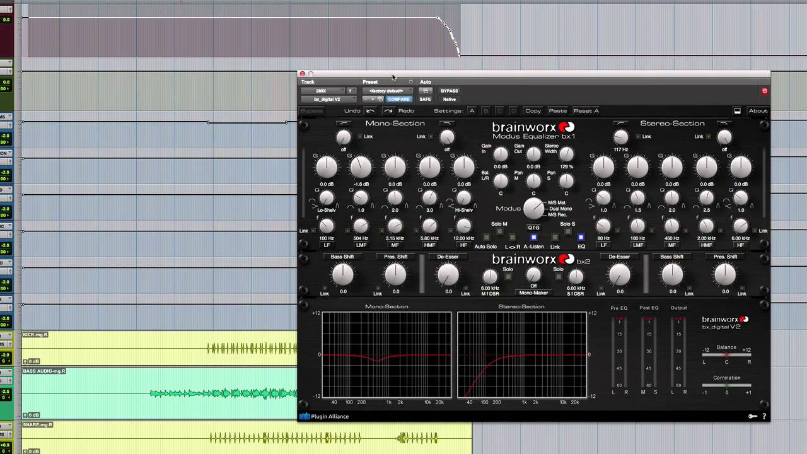807x454 pixels.
Task: Click the Stereo-Section 117 Hz filter knob
Action: 621,137
